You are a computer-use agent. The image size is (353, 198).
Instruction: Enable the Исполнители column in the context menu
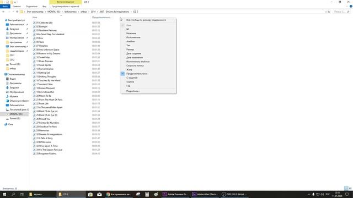coord(133,37)
